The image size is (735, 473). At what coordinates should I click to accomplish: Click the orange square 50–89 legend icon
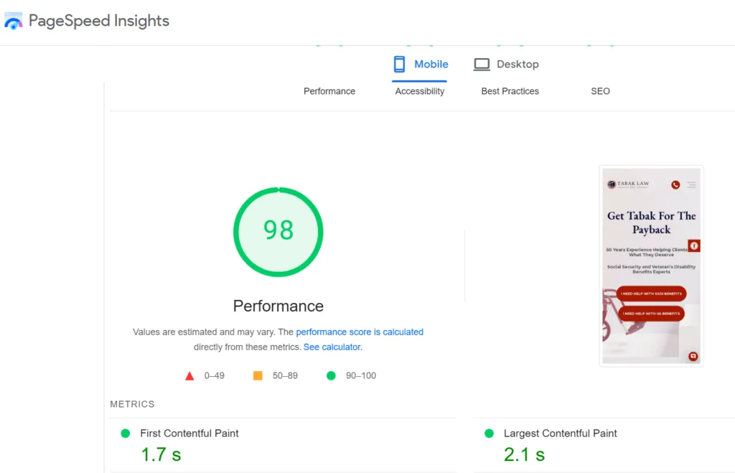coord(258,375)
